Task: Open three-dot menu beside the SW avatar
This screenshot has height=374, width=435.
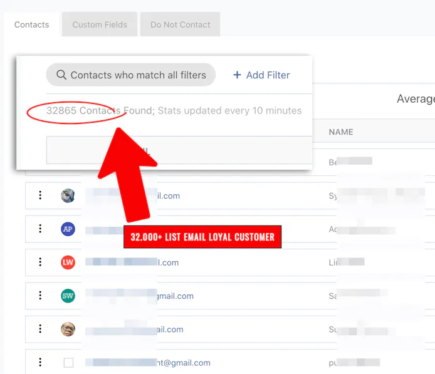Action: [40, 296]
